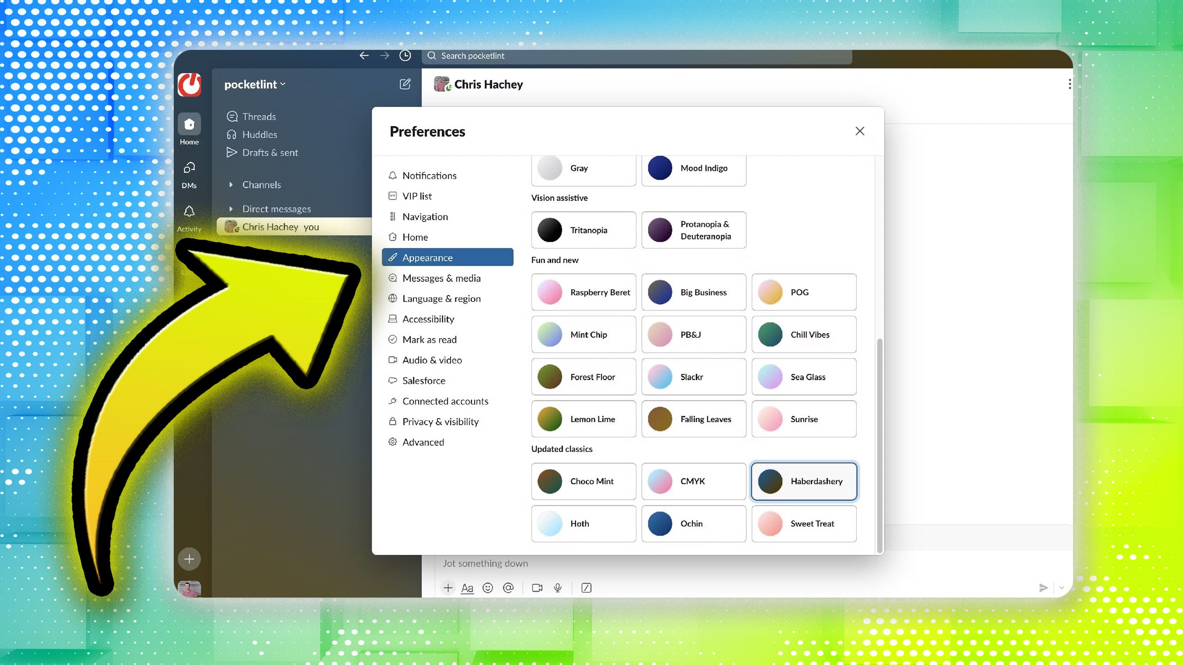
Task: Click the Appearance preferences icon
Action: click(392, 257)
